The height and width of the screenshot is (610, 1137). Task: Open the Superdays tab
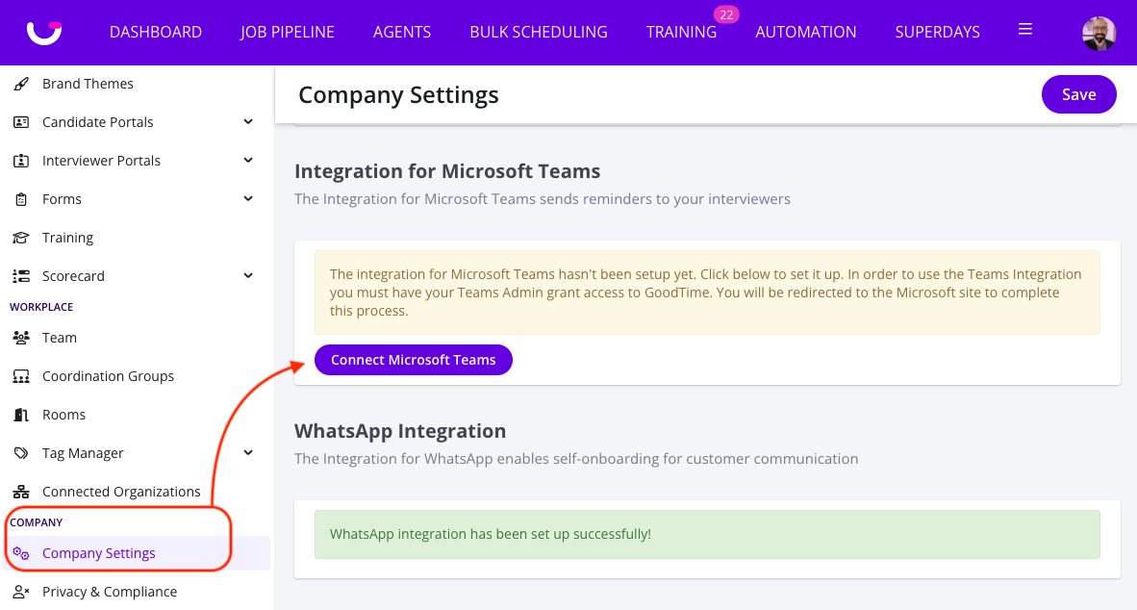click(x=938, y=33)
